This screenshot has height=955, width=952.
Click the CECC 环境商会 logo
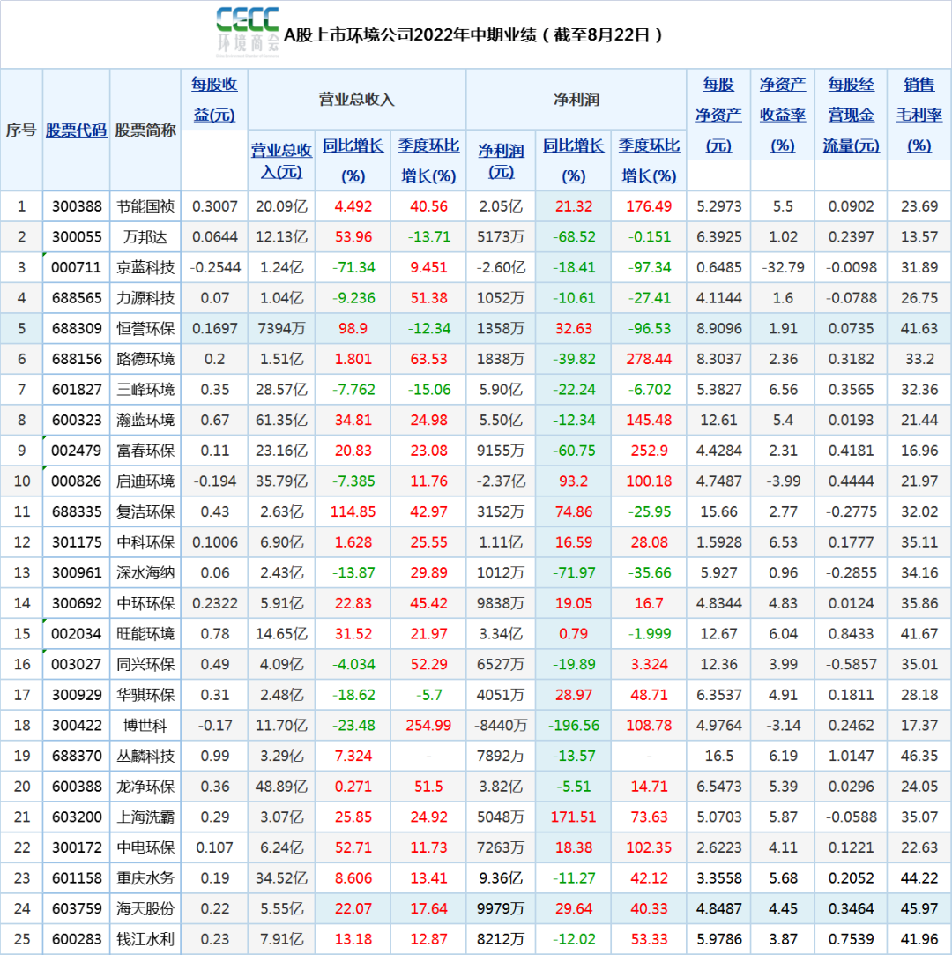[248, 31]
